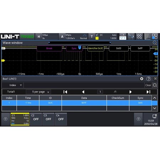The height and width of the screenshot is (160, 160).
Task: Click the Identifier 0x3C decode label
Action: 96,48
